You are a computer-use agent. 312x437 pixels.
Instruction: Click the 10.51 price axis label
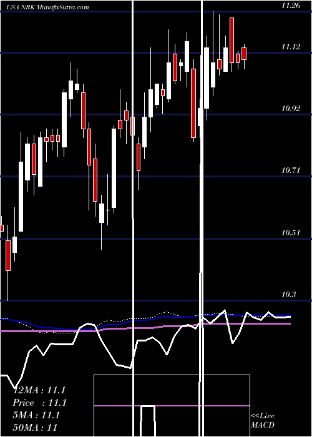[291, 232]
